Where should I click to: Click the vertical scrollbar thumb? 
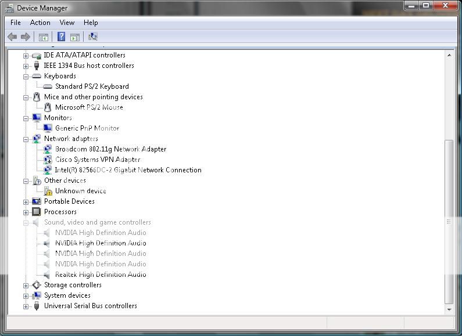point(449,221)
